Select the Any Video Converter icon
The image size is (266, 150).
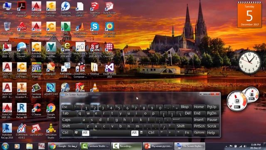pyautogui.click(x=22, y=50)
